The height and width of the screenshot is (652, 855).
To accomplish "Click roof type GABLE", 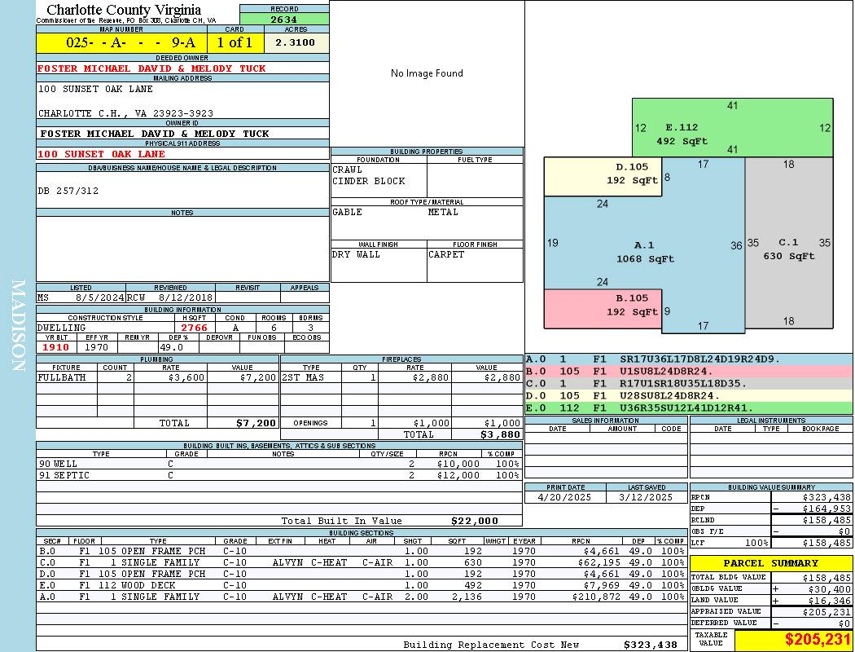I will (348, 212).
